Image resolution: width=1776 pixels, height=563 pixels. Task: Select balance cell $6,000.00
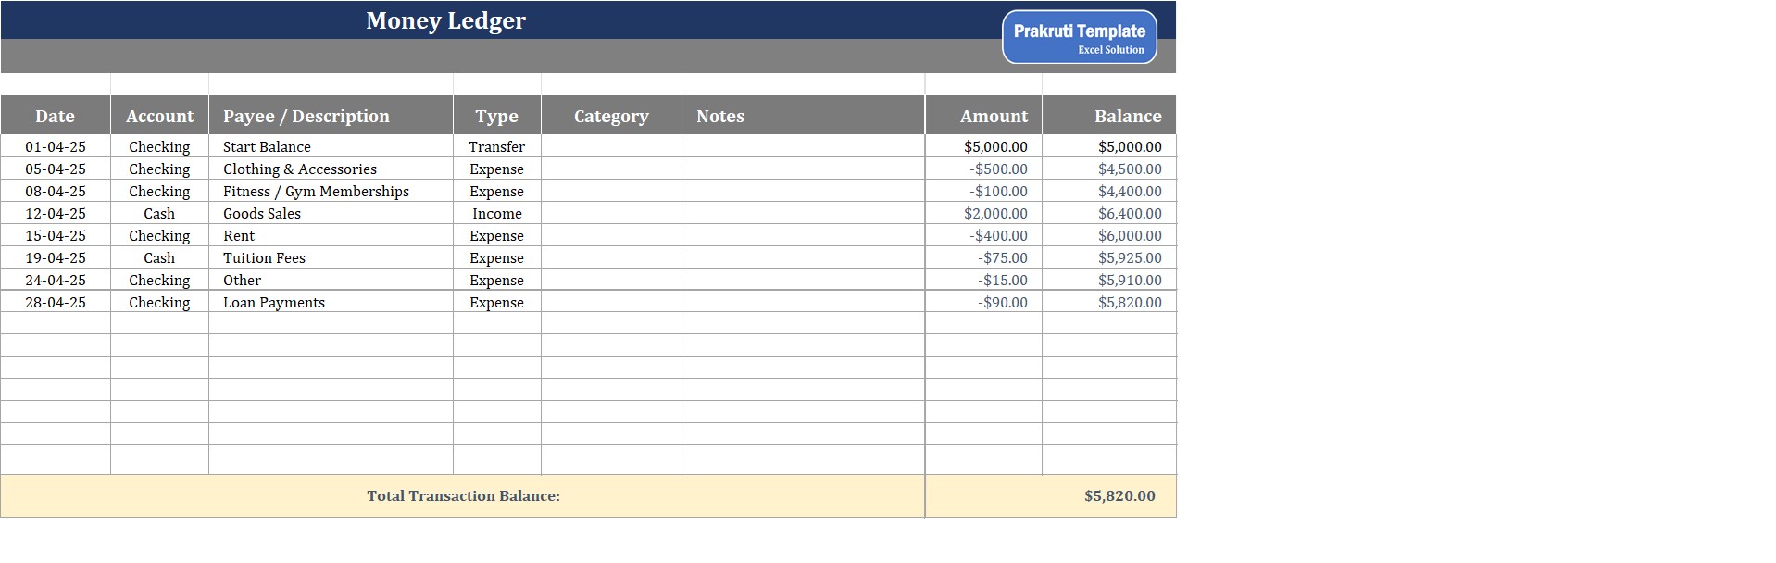click(1109, 235)
